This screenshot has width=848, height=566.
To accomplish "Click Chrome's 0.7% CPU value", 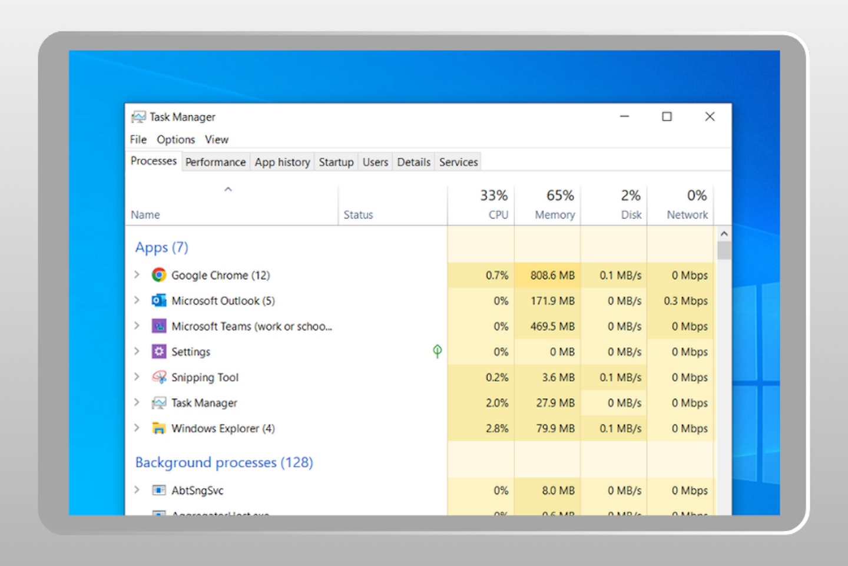I will pyautogui.click(x=497, y=275).
